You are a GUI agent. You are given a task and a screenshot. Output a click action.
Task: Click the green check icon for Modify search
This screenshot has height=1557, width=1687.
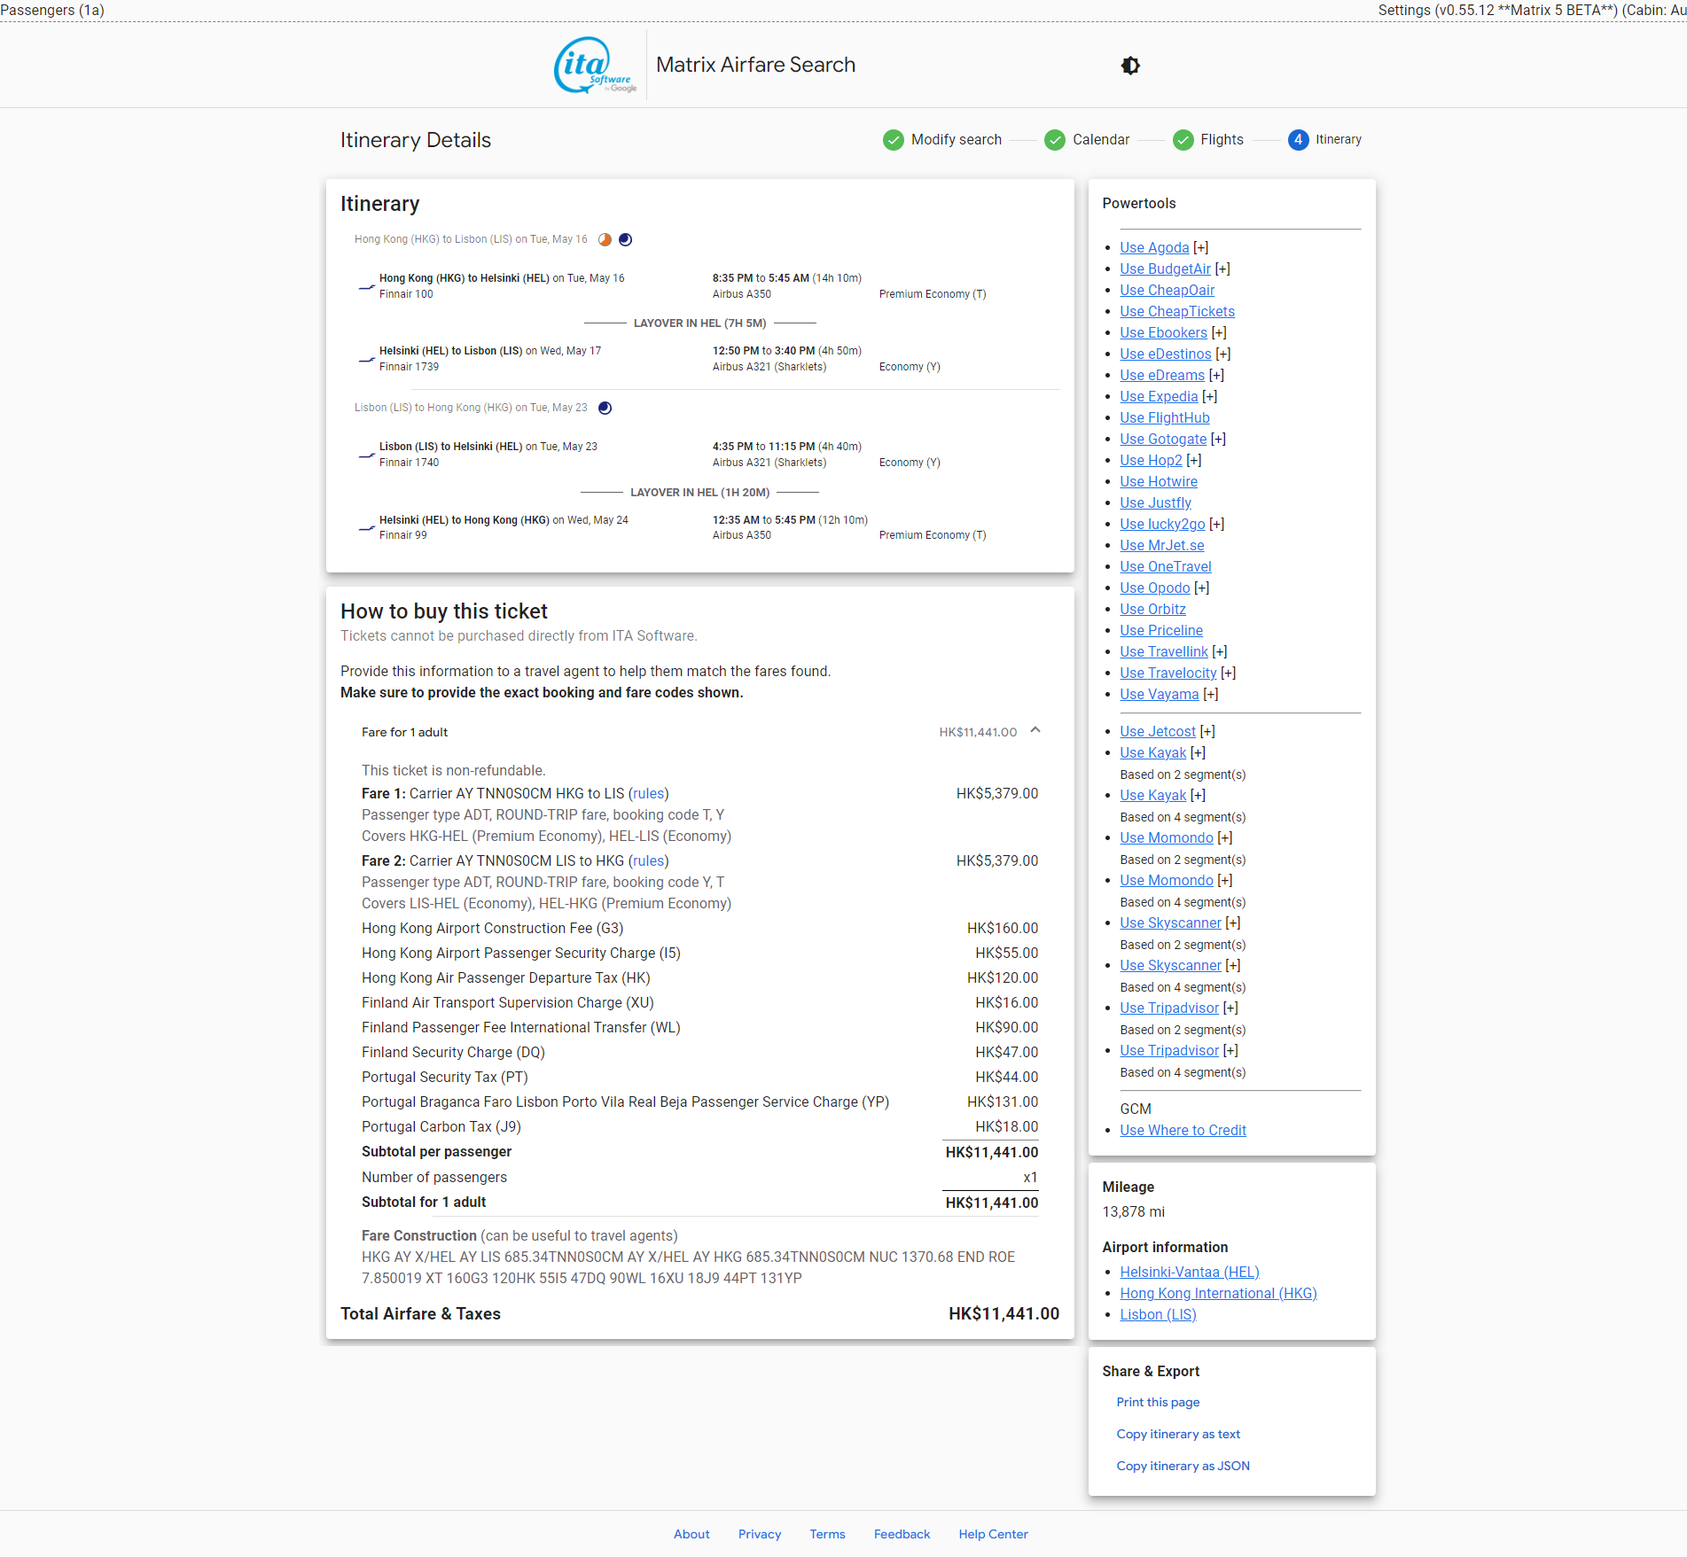[893, 140]
